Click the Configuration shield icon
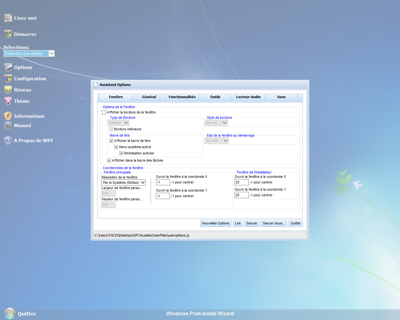The width and height of the screenshot is (400, 320). click(x=8, y=78)
